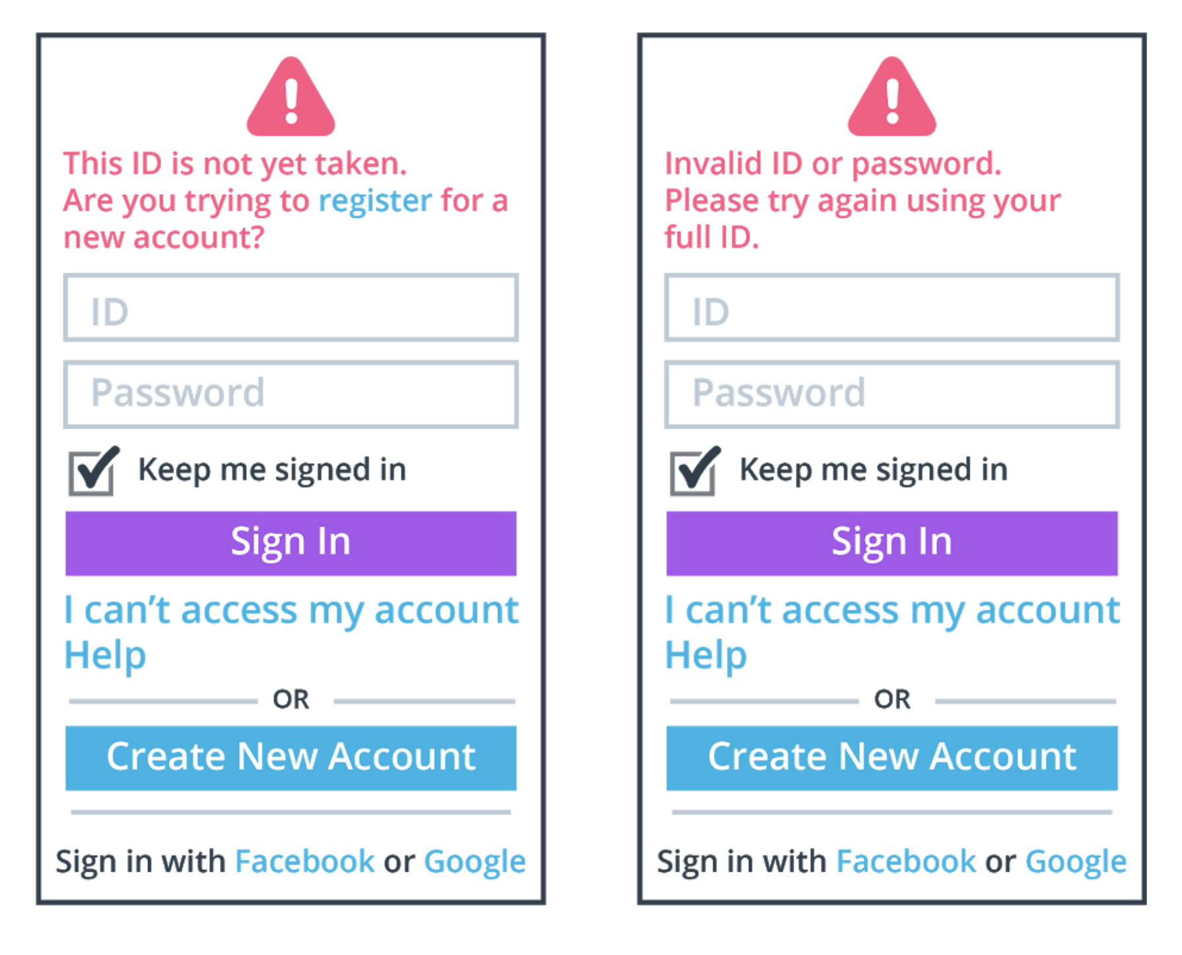
Task: Uncheck 'Keep me signed in' in left panel
Action: (92, 472)
